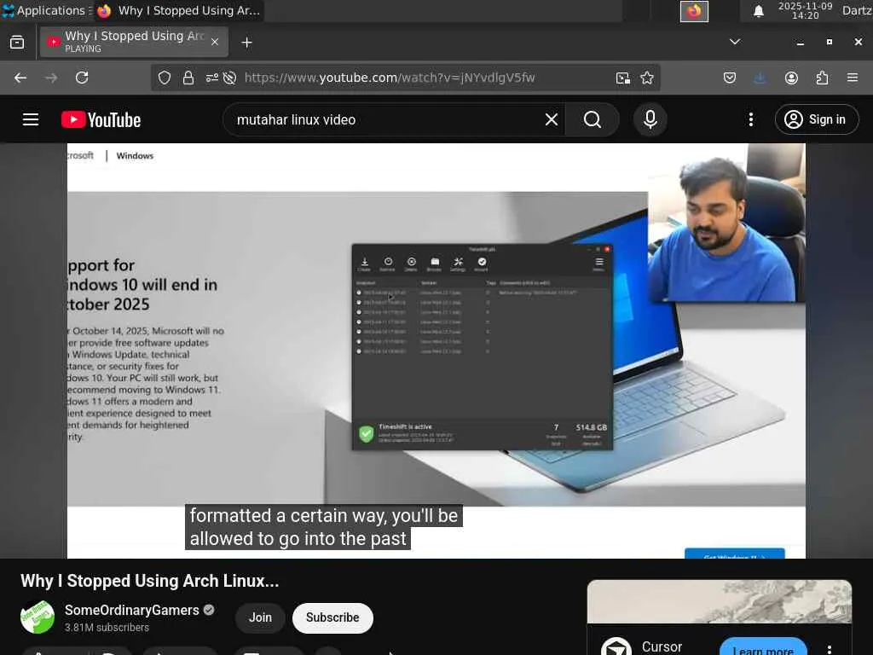The image size is (873, 655).
Task: Focus the youtube.com URL address field
Action: click(x=390, y=78)
